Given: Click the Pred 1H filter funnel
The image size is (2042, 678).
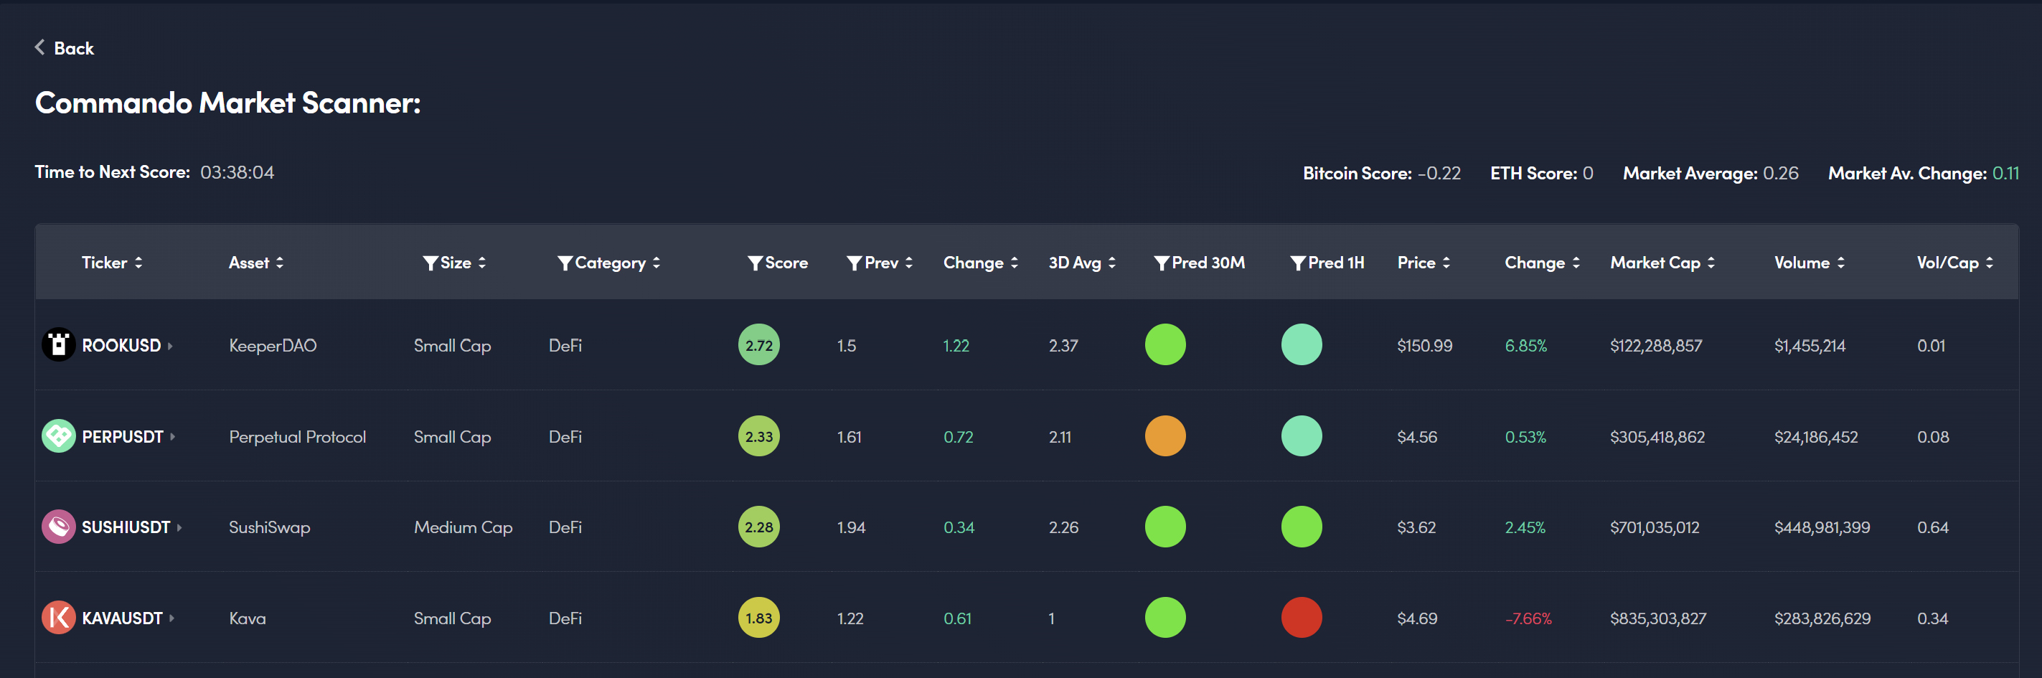Looking at the screenshot, I should [x=1298, y=263].
